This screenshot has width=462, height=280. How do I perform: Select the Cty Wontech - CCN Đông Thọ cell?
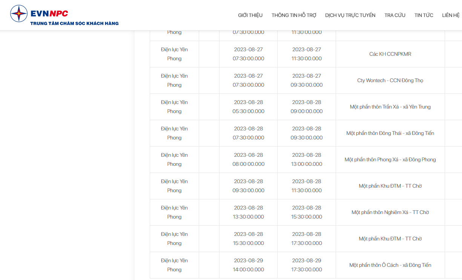point(390,81)
